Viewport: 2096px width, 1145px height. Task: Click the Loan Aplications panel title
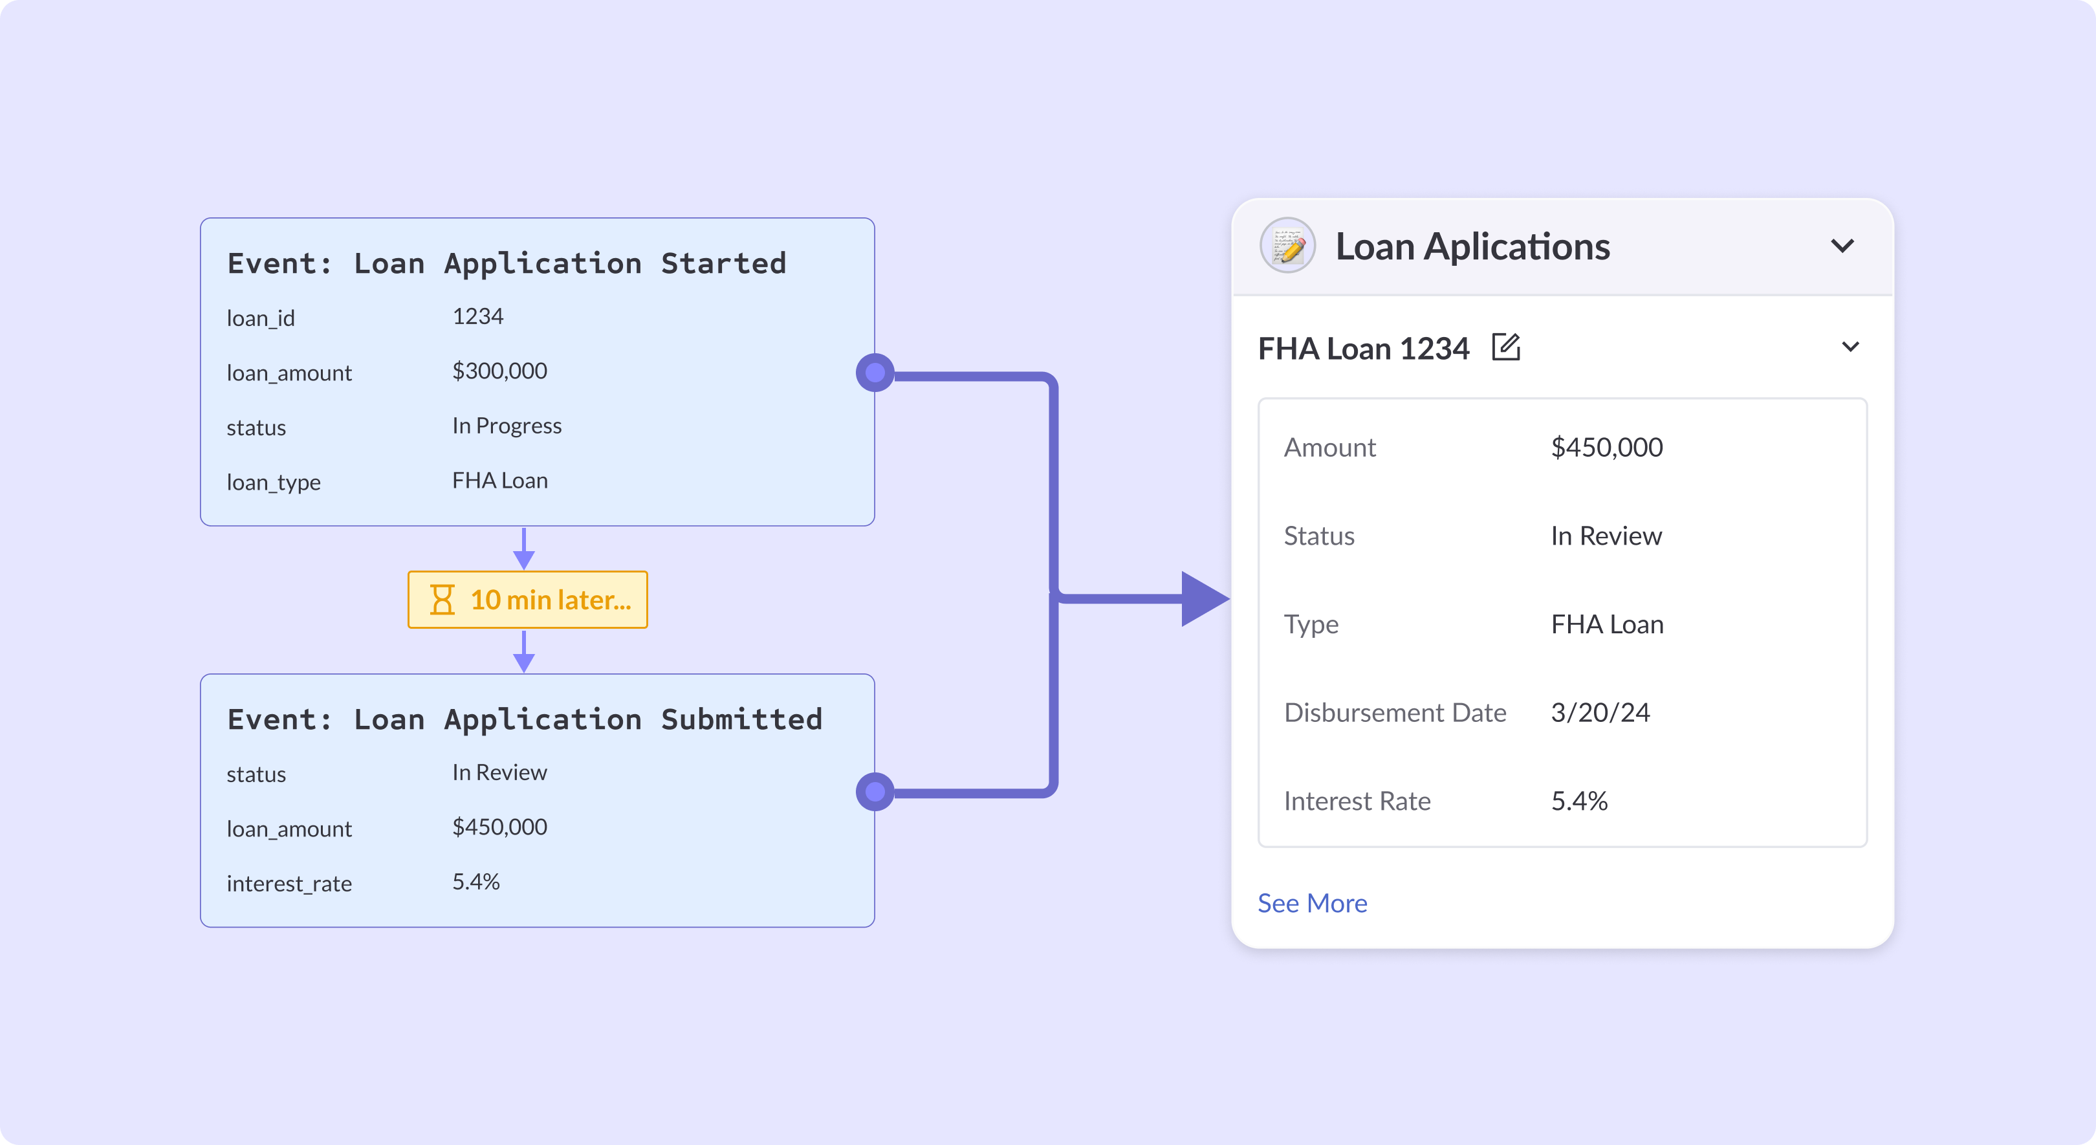(x=1473, y=246)
